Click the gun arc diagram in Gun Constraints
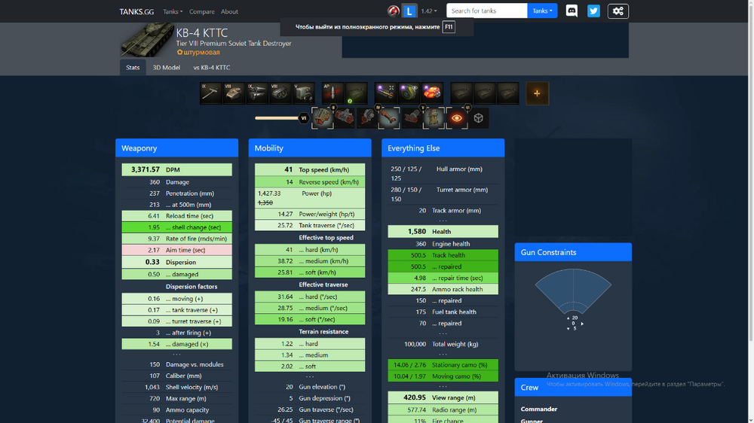 click(x=573, y=291)
